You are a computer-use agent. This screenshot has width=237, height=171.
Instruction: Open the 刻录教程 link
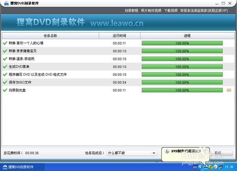(132, 11)
